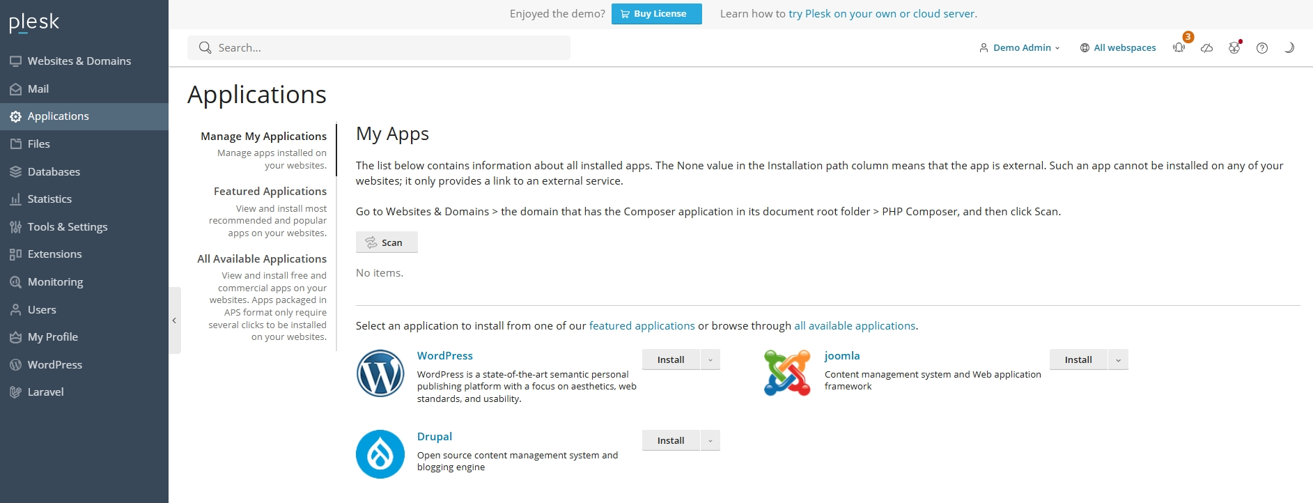Screen dimensions: 1313x503
Task: Open try Plesk on your own server link
Action: pyautogui.click(x=882, y=14)
